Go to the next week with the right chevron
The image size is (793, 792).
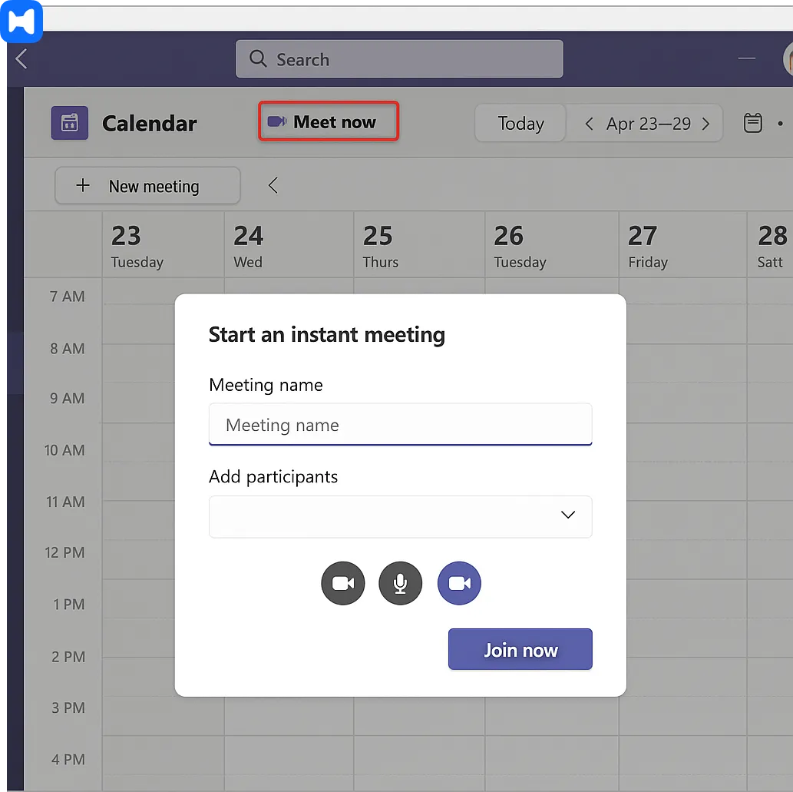point(705,123)
